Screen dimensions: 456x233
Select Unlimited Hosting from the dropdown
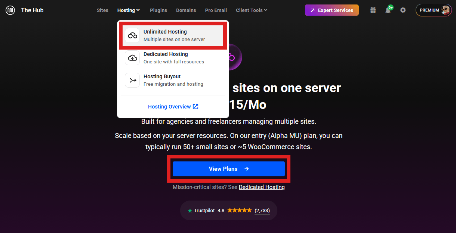(x=173, y=35)
